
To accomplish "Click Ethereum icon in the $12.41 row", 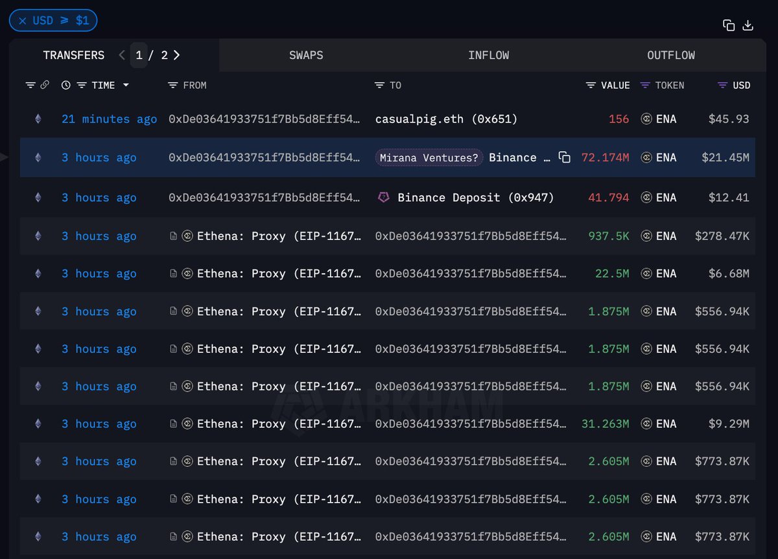I will click(38, 197).
